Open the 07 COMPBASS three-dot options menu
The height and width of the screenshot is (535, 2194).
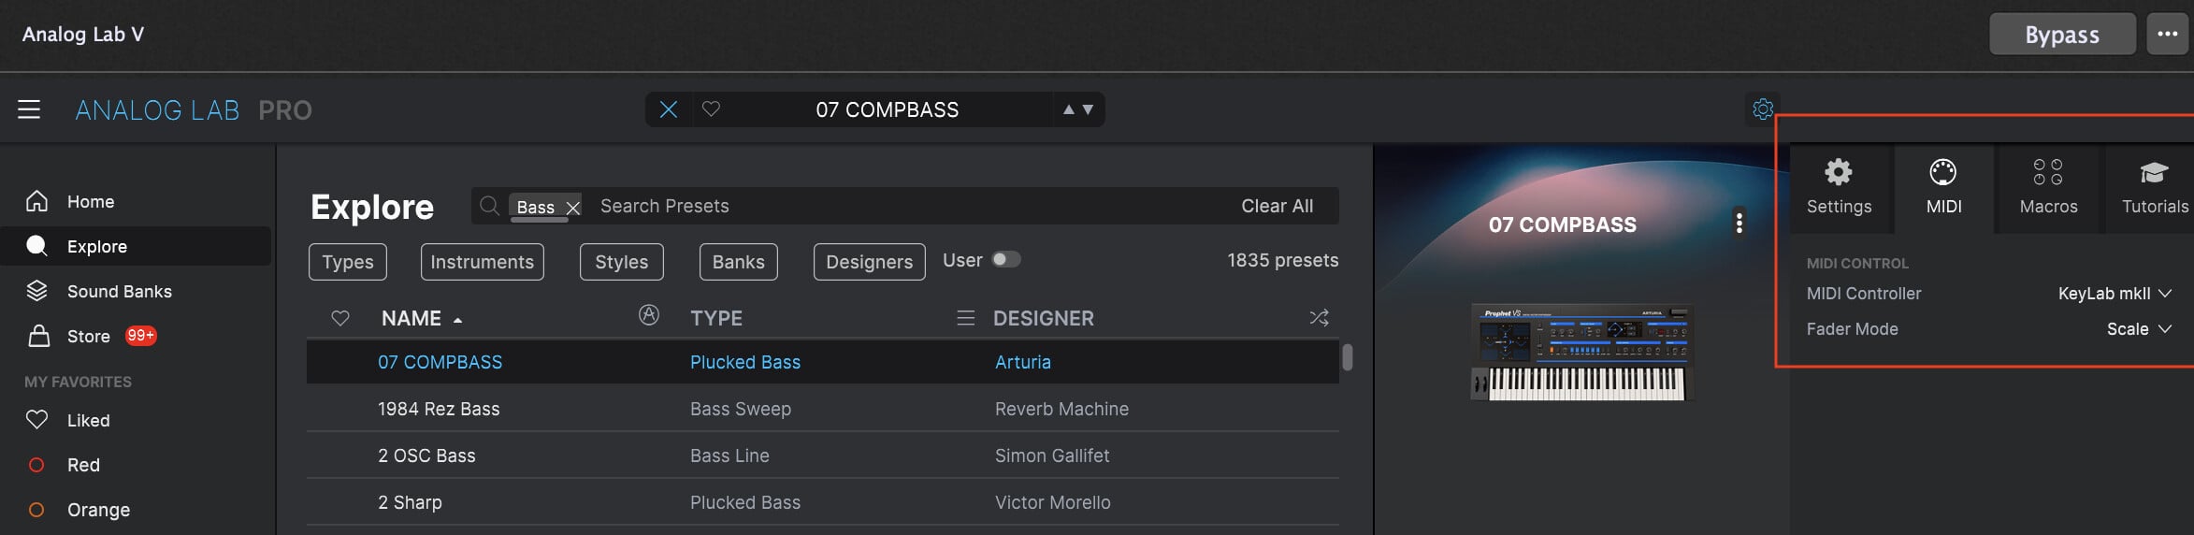1739,223
